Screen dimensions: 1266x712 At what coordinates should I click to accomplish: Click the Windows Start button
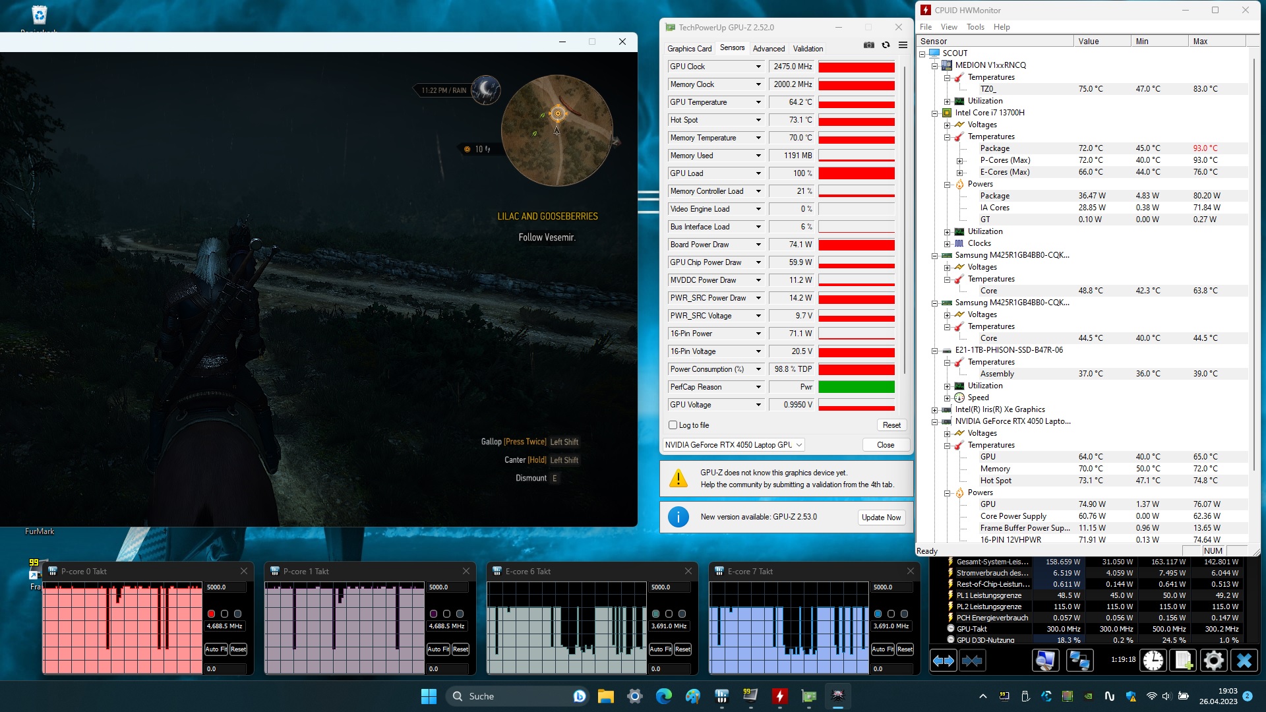(x=429, y=696)
